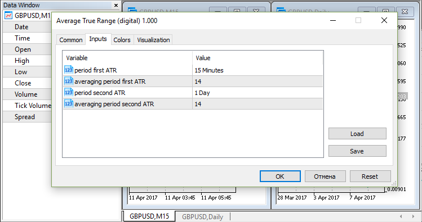Click the Time row in Data Window
The height and width of the screenshot is (222, 422).
coord(27,38)
